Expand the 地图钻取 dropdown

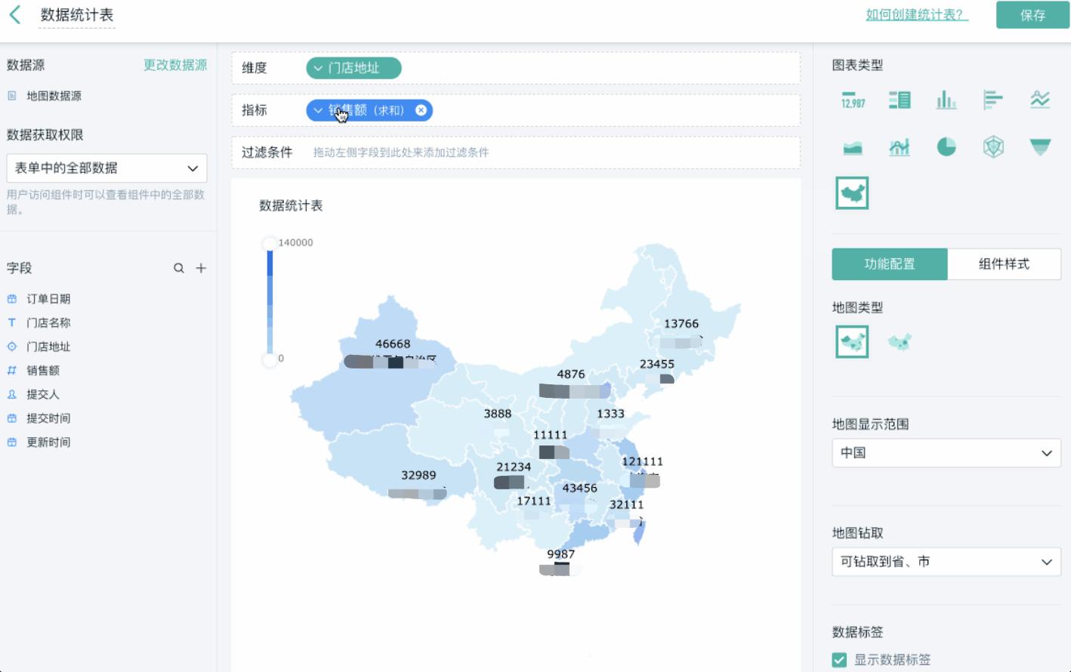pyautogui.click(x=946, y=562)
